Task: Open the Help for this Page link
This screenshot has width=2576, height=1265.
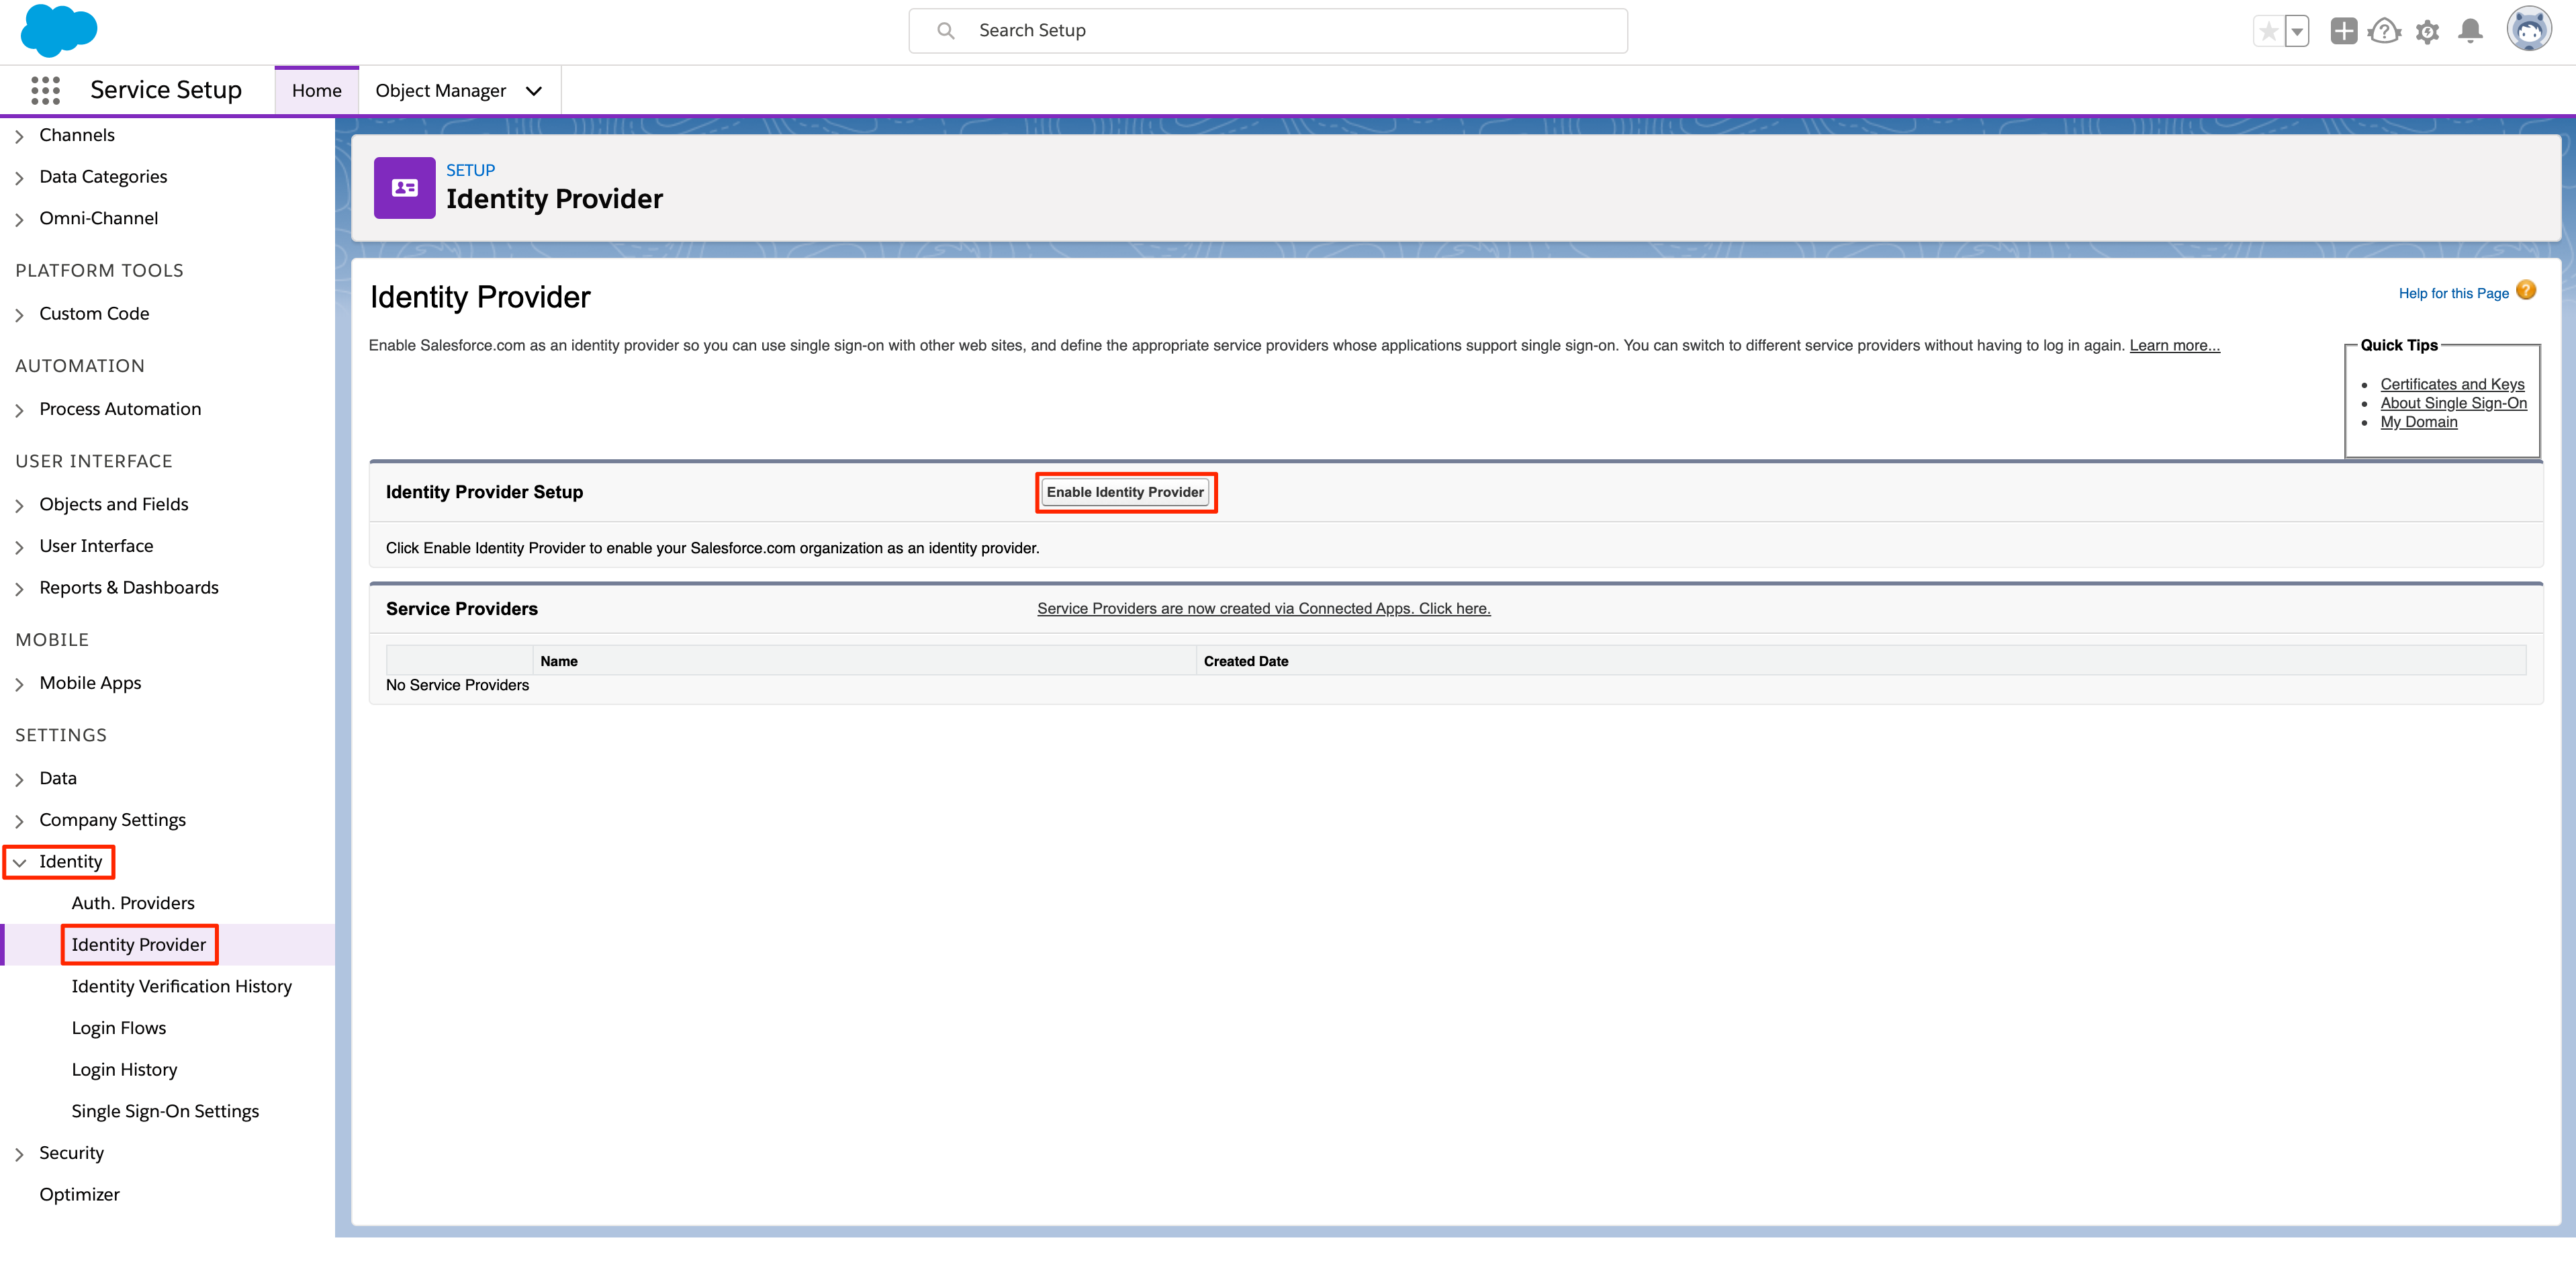Action: pos(2453,293)
